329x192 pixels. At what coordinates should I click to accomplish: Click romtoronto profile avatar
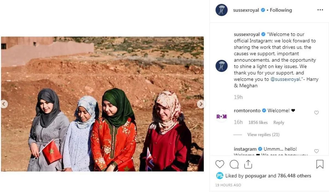click(222, 116)
